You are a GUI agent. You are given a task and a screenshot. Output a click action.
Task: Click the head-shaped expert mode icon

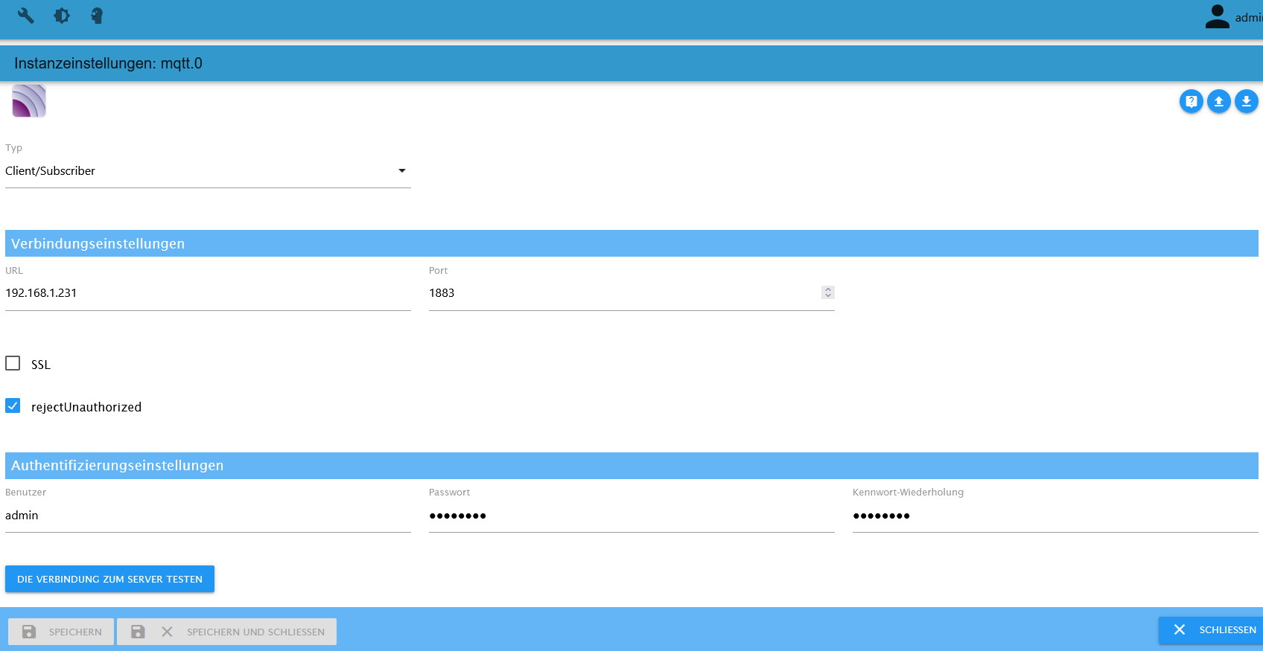tap(97, 16)
